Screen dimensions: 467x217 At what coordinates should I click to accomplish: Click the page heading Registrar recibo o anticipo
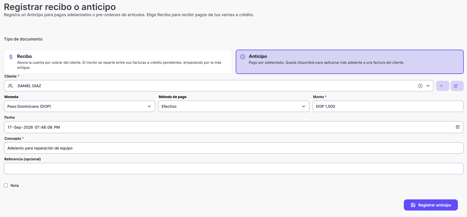(60, 7)
